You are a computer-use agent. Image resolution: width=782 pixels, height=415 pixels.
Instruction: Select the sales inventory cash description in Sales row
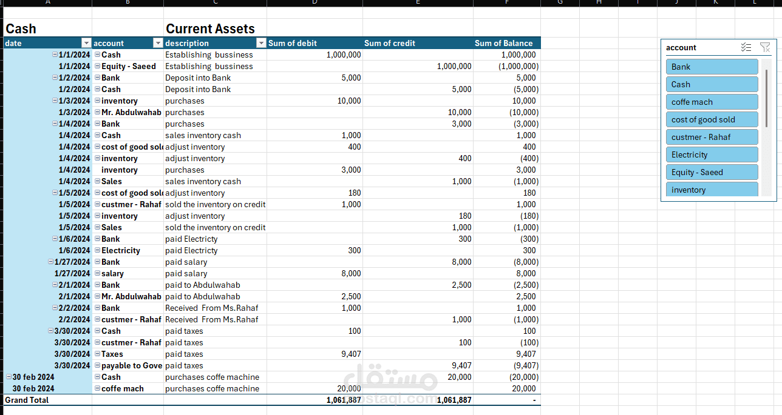[216, 181]
